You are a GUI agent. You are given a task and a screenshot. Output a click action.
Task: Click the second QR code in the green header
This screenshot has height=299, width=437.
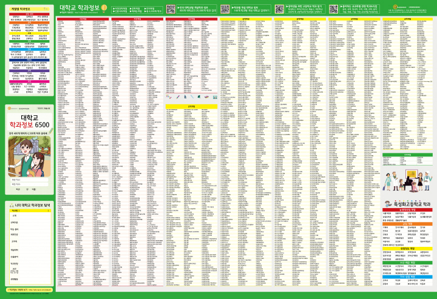[225, 9]
